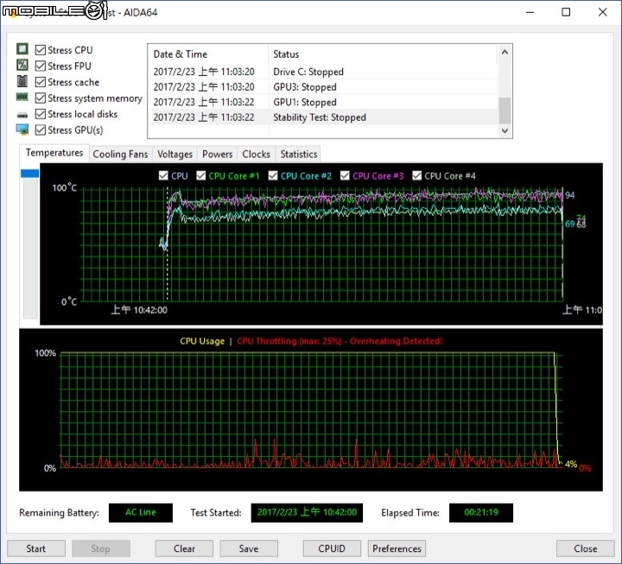The height and width of the screenshot is (564, 622).
Task: Click the CPU Throttling overheating warning text
Action: 340,341
